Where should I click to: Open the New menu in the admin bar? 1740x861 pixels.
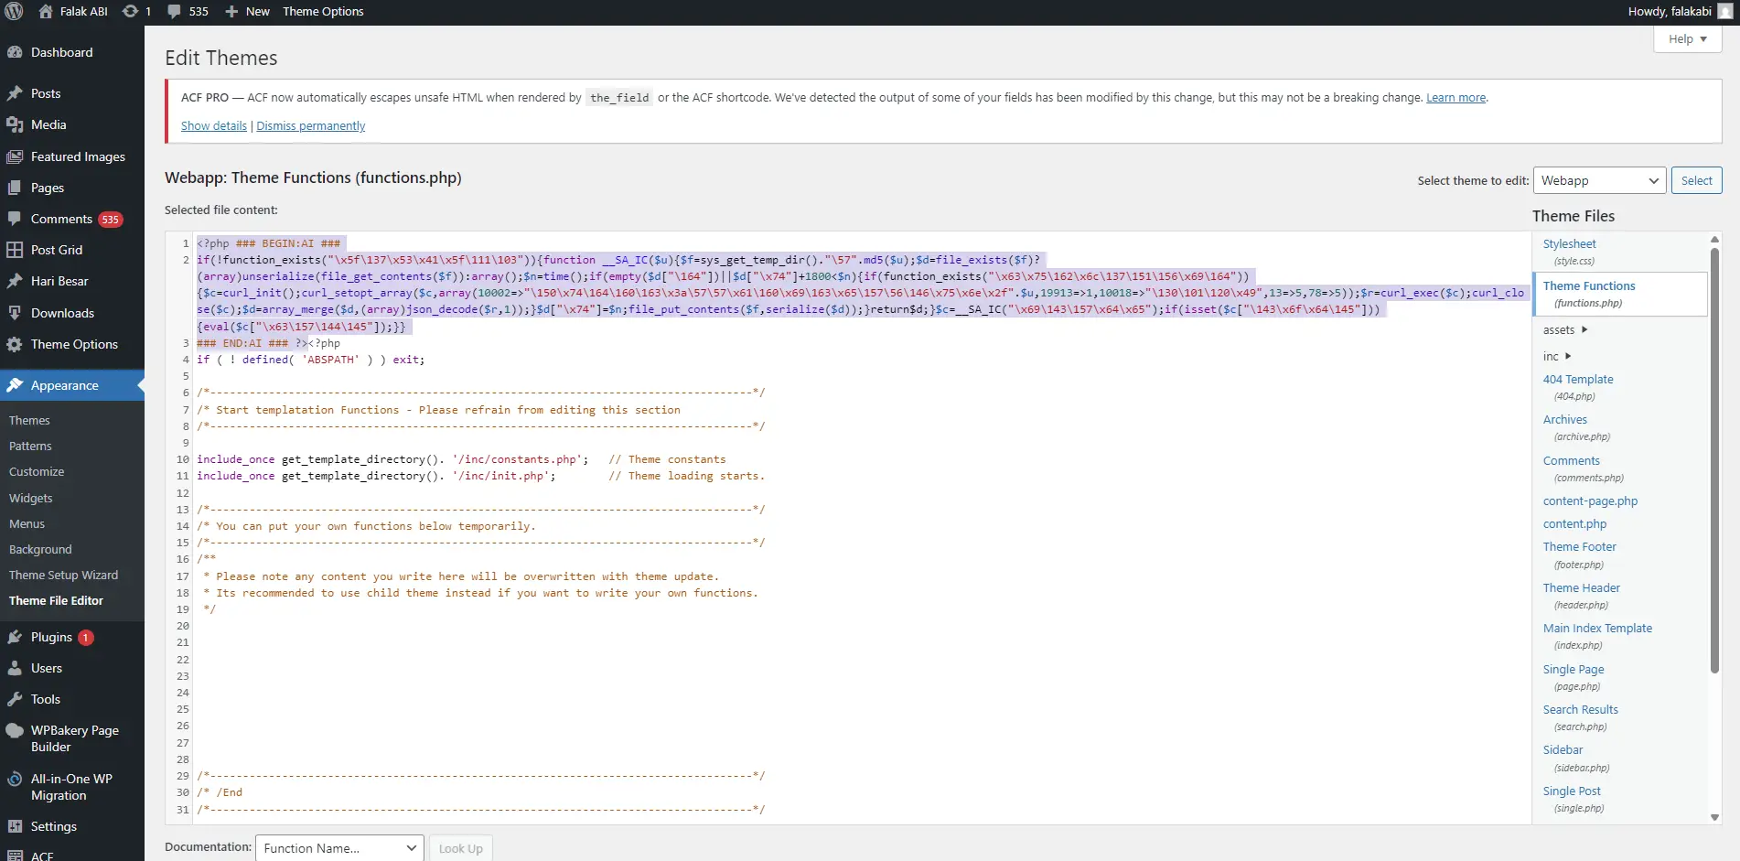(x=245, y=11)
